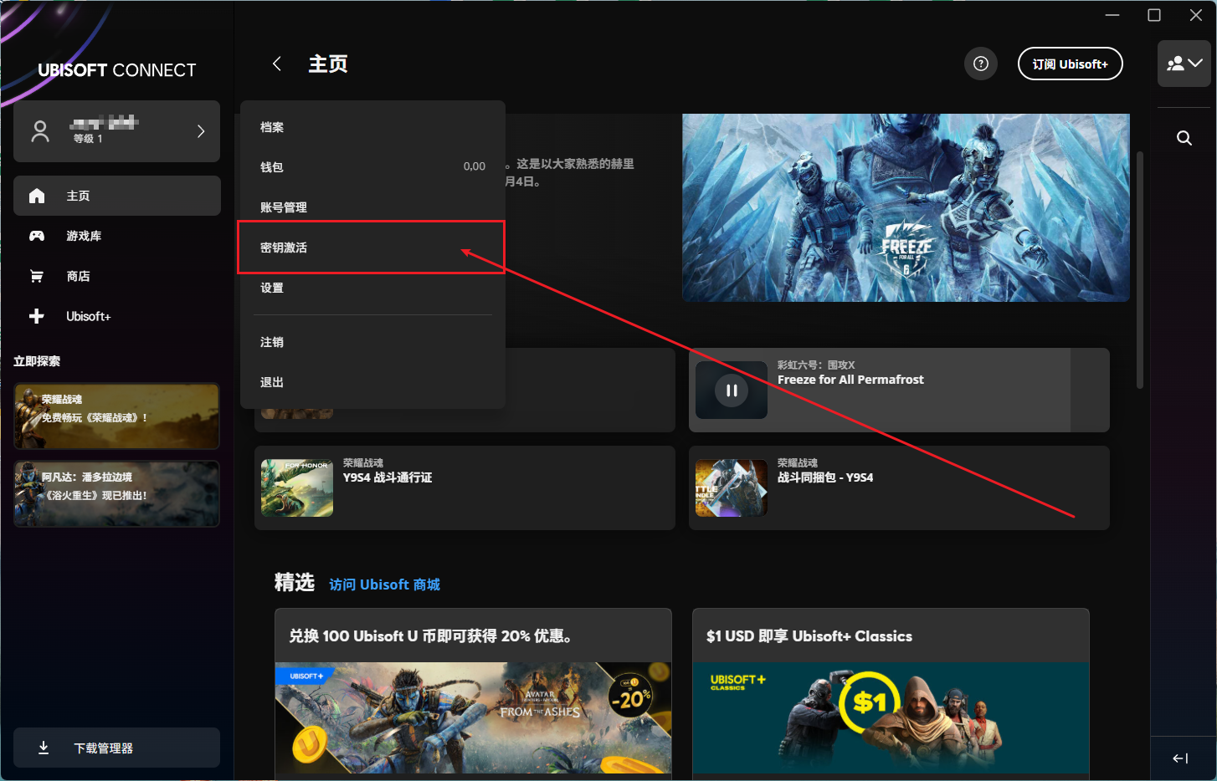Pause the Freeze for All Permafrost download
Screen dimensions: 1217x781
[x=731, y=390]
